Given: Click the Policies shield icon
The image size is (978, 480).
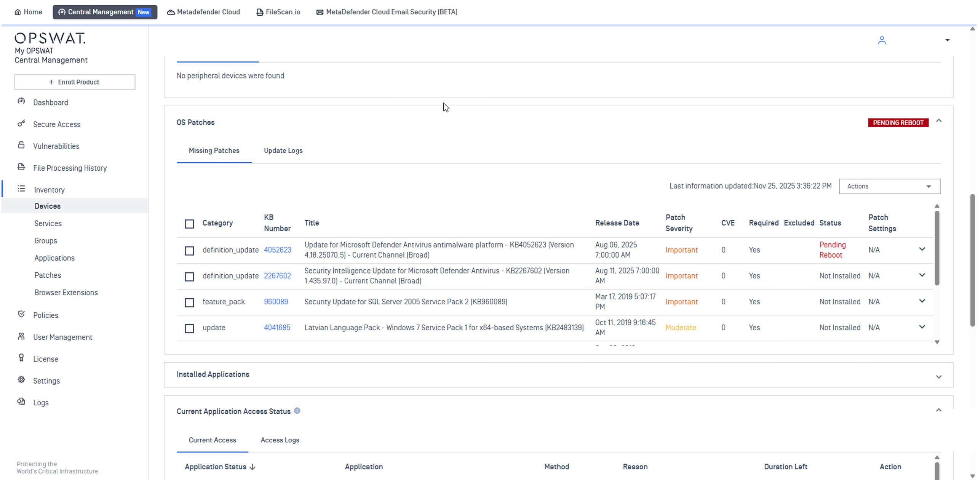Looking at the screenshot, I should (x=21, y=314).
